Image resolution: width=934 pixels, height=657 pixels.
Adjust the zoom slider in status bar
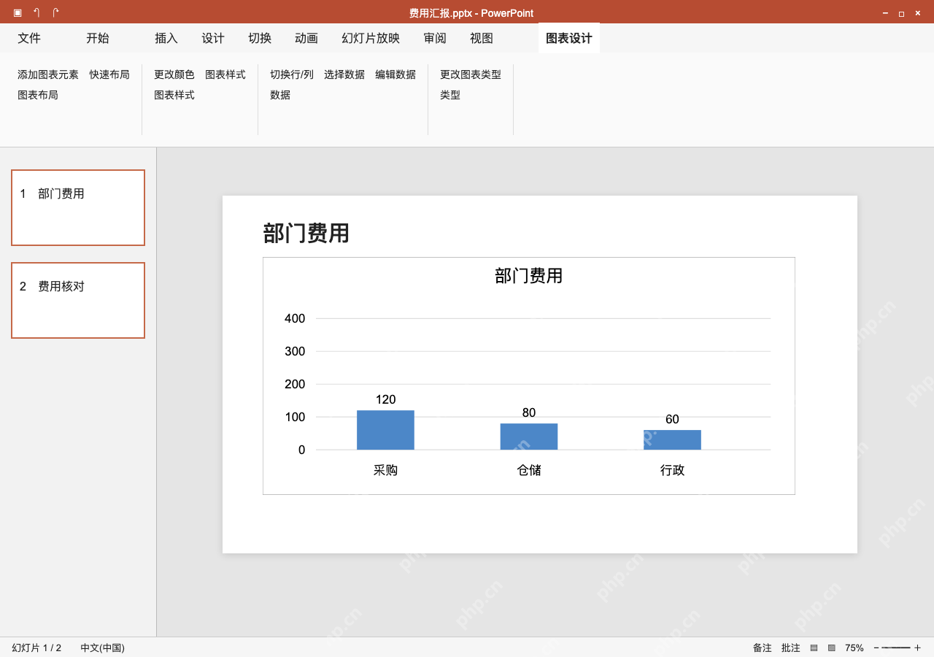896,648
